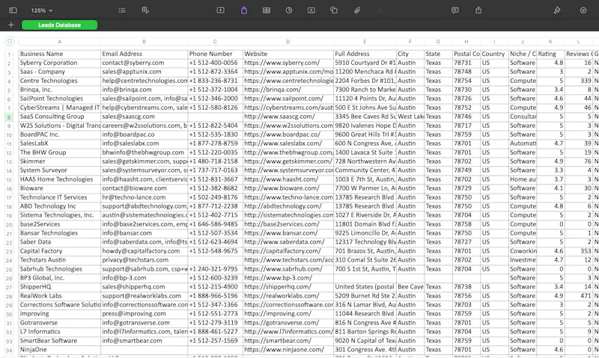
Task: Select the Technolance IT Services cell
Action: [60, 197]
